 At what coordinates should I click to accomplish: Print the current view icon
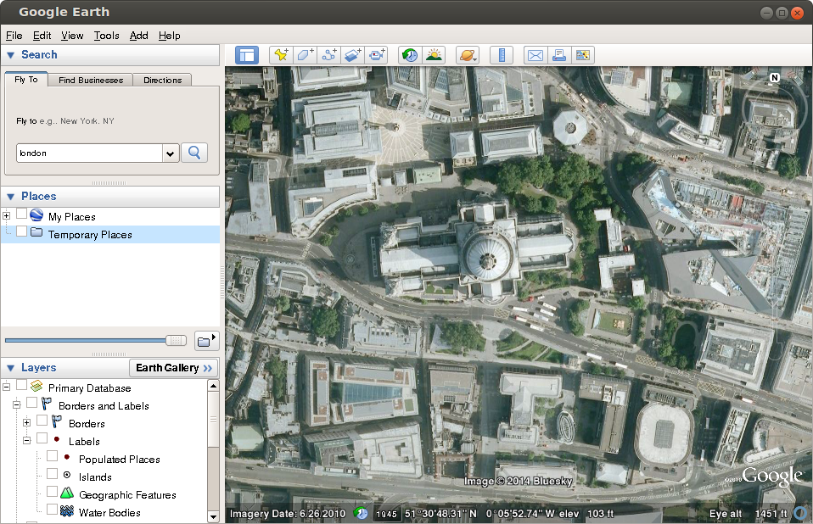(559, 55)
